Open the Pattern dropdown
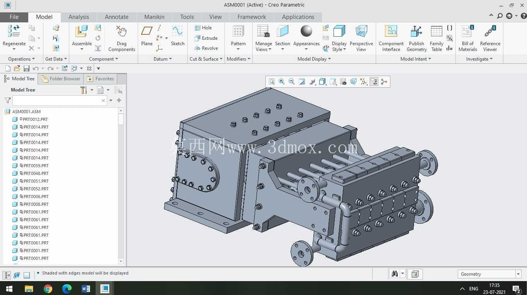527x295 pixels. (x=238, y=49)
